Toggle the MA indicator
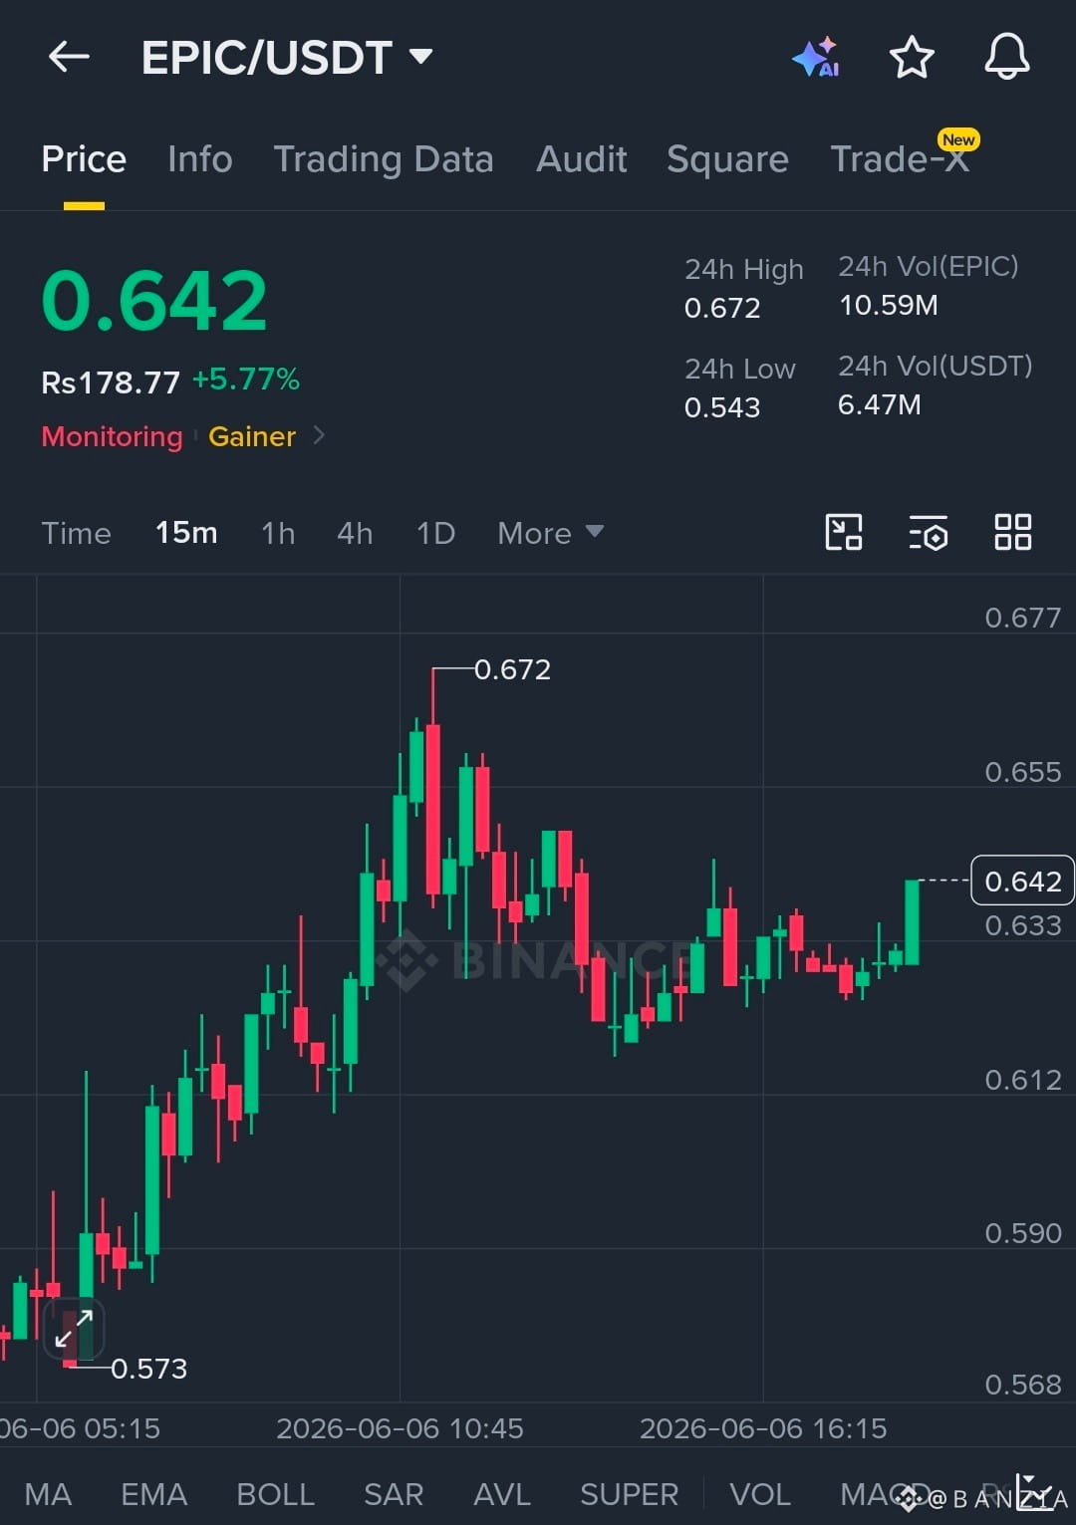 pos(48,1494)
